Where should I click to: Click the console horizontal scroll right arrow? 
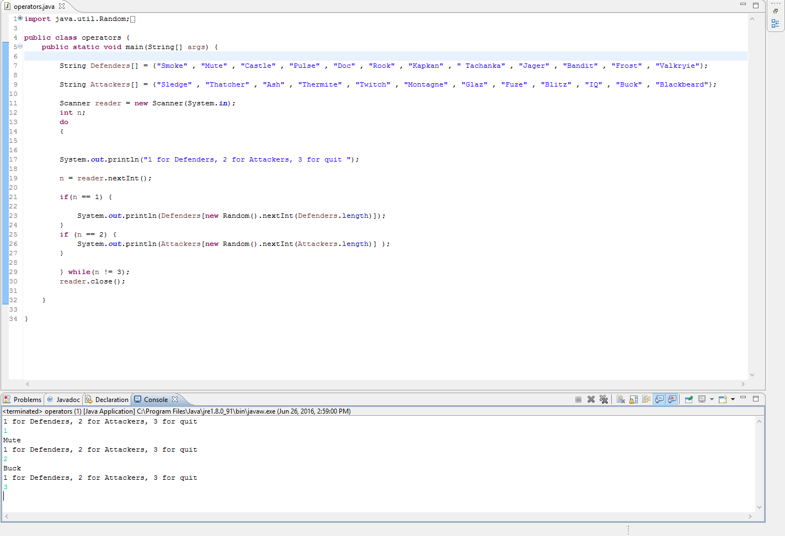coord(750,517)
